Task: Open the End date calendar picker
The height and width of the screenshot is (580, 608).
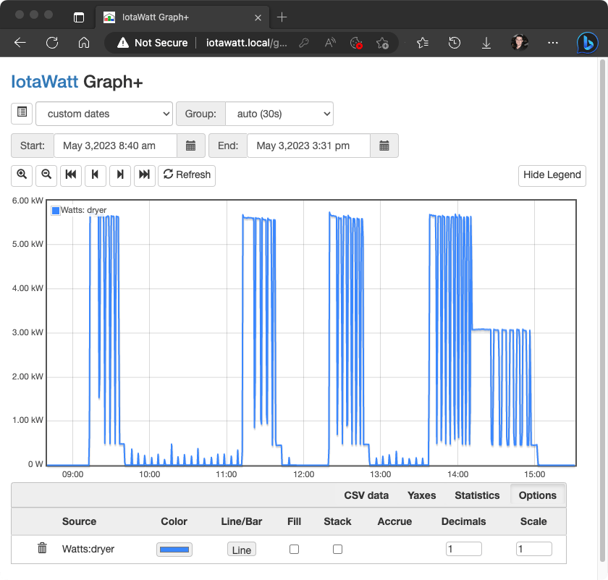Action: point(384,146)
